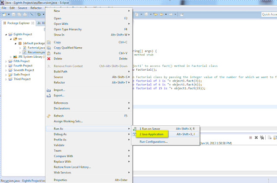Click the Print toolbar icon
277x183 pixels.
click(x=25, y=14)
